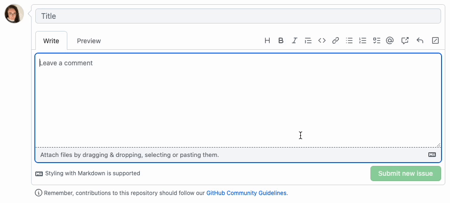Apply bold formatting
The width and height of the screenshot is (450, 203).
pyautogui.click(x=281, y=41)
